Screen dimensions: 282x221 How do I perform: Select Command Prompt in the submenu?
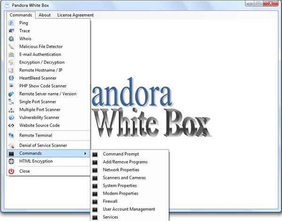130,154
